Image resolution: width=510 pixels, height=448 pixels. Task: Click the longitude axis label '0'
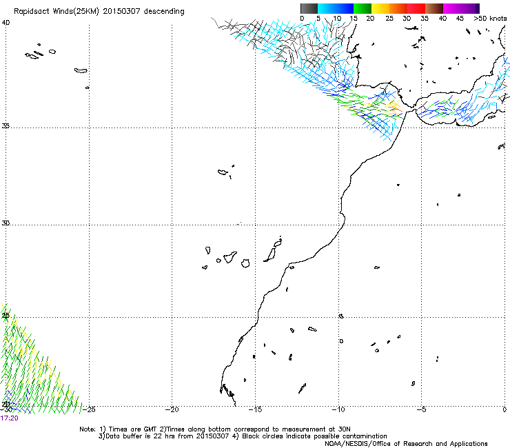pyautogui.click(x=504, y=409)
